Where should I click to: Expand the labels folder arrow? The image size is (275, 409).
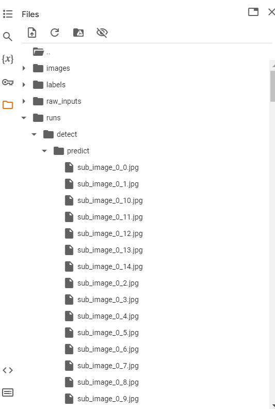[24, 85]
